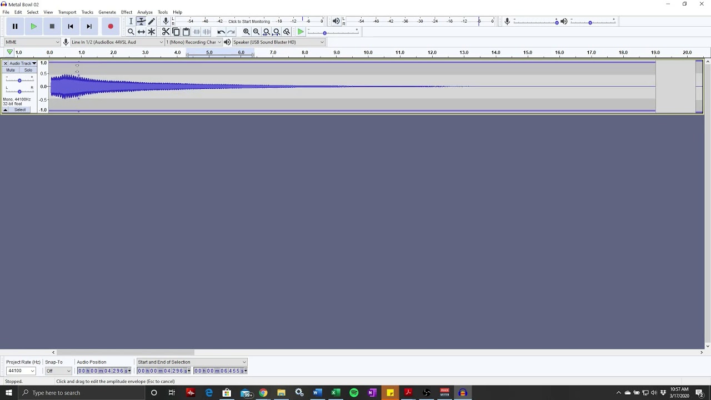
Task: Start playback with the green Play button
Action: click(33, 26)
